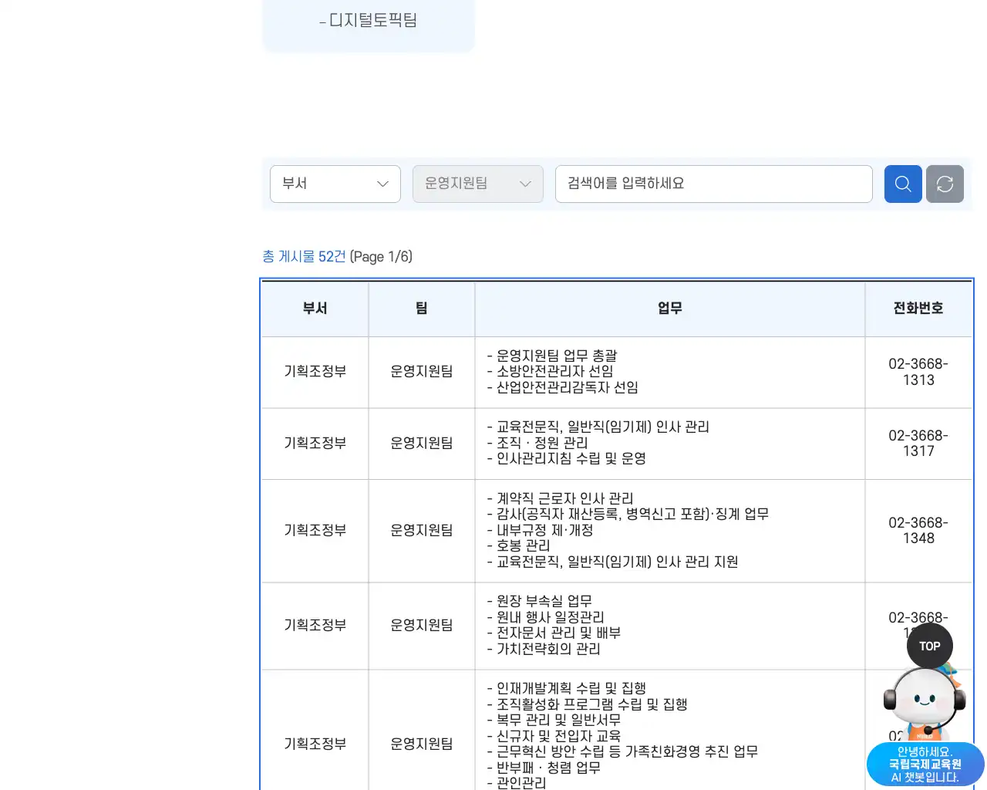
Task: Click the 원내 행사 일정관리 line
Action: (546, 617)
